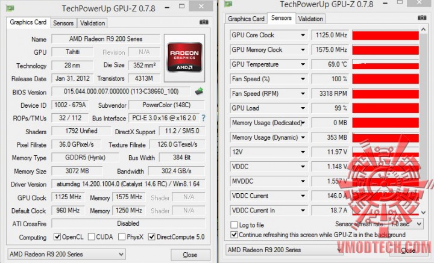434x263 pixels.
Task: Open the Memory Usage (Dynamic) dropdown
Action: tap(303, 137)
